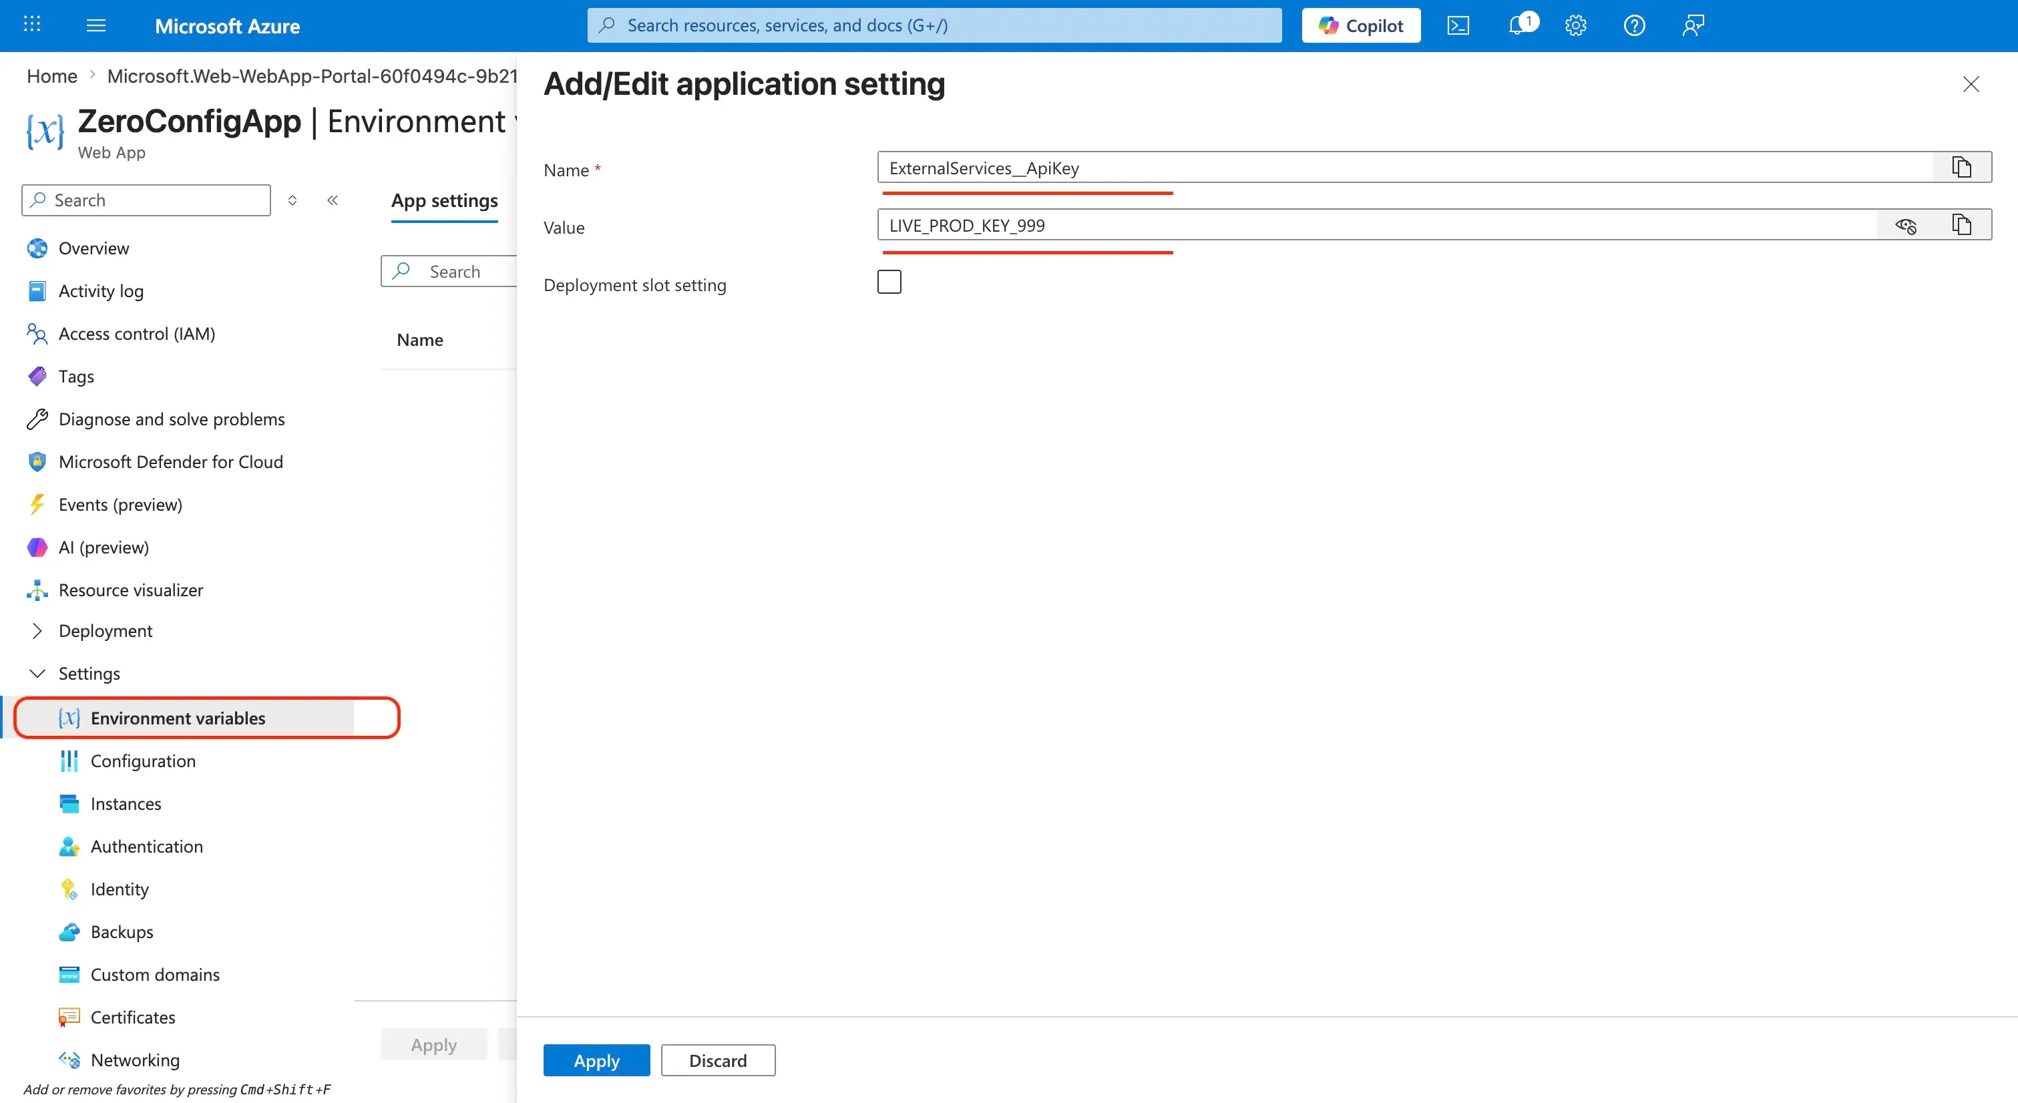
Task: Open Cloud Shell from the top bar
Action: tap(1458, 26)
